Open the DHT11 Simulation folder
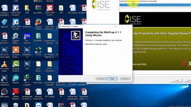 [x=50, y=66]
